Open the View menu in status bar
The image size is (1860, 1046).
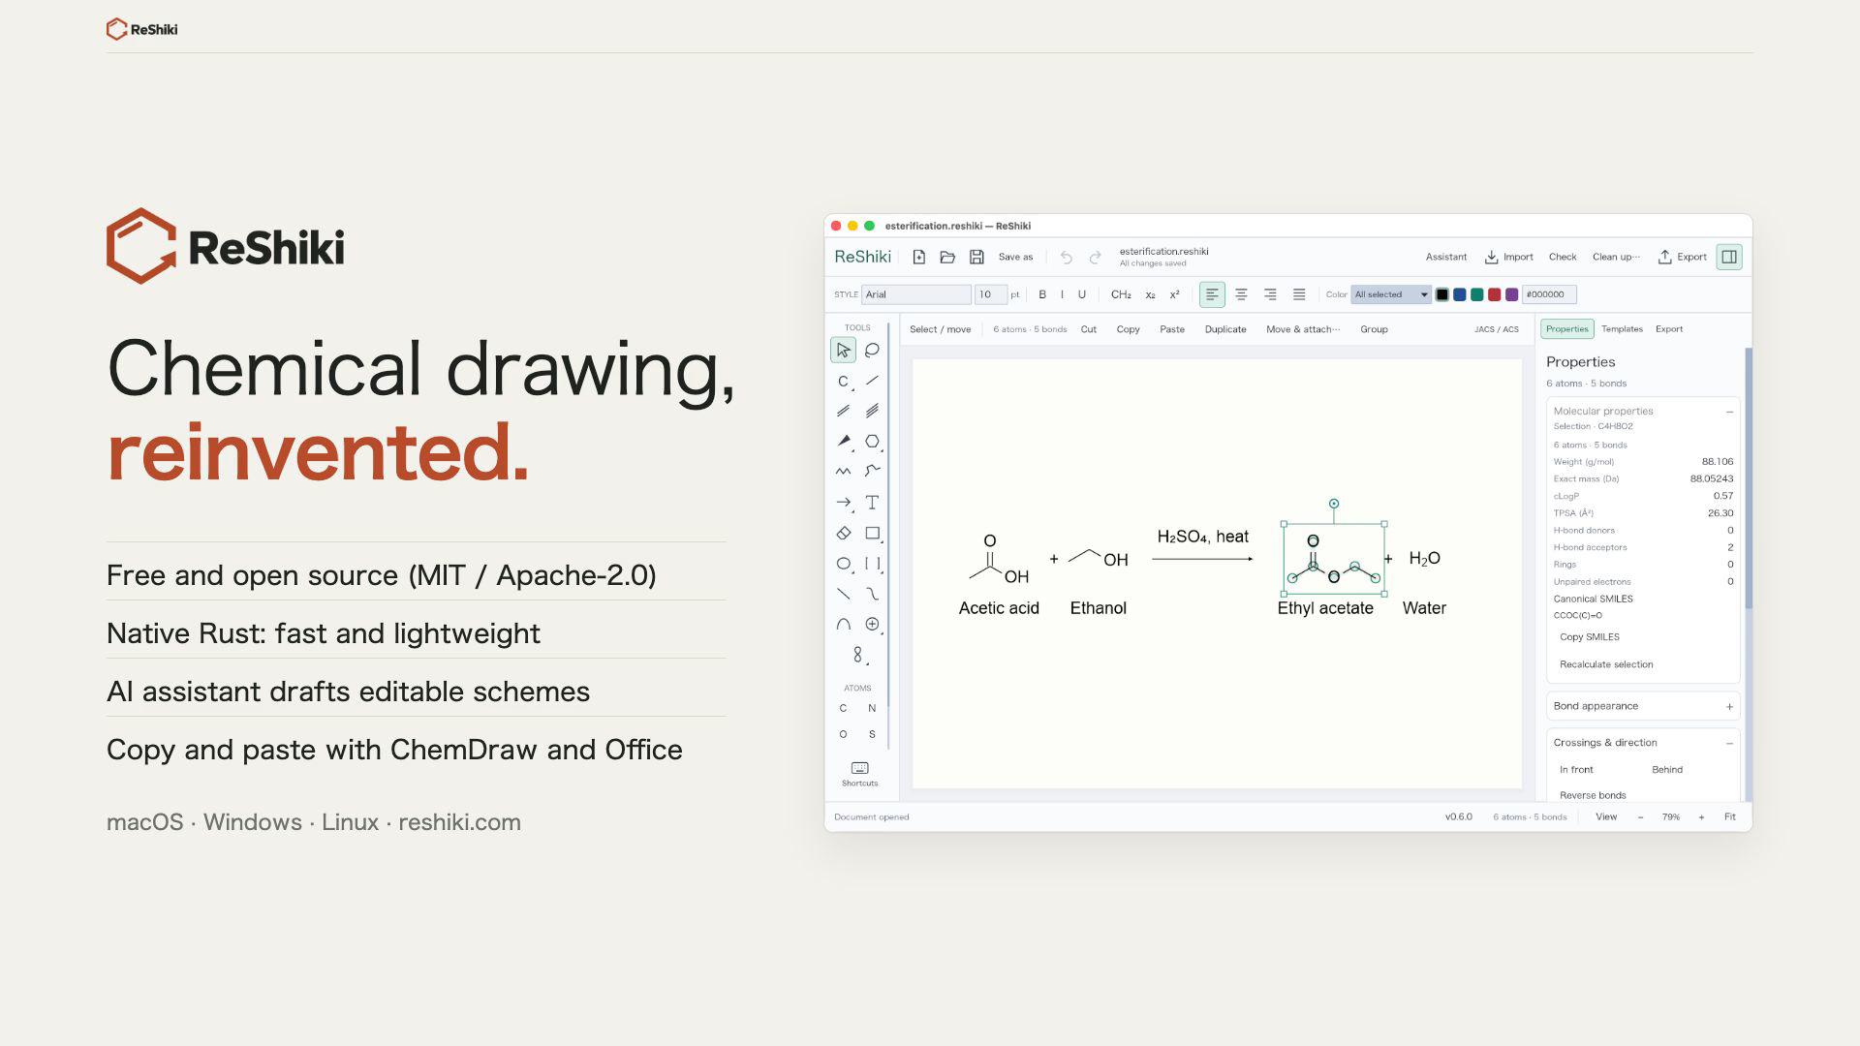click(x=1606, y=817)
